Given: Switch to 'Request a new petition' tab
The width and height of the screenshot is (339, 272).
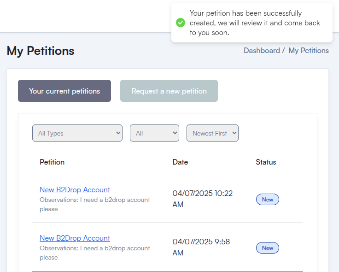Looking at the screenshot, I should click(x=169, y=91).
